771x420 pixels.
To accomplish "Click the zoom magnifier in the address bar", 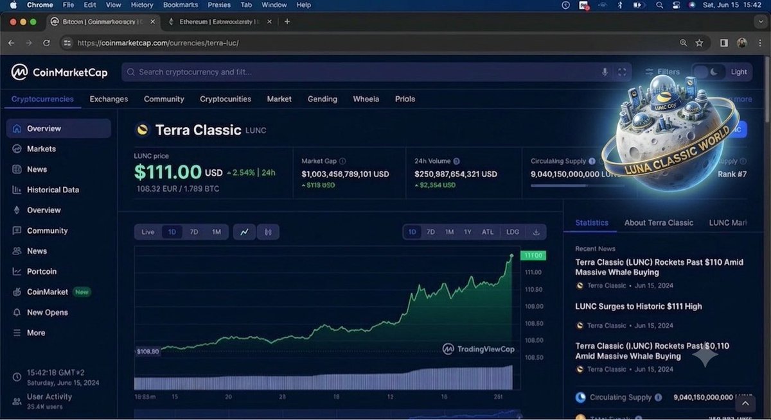I will [x=683, y=43].
